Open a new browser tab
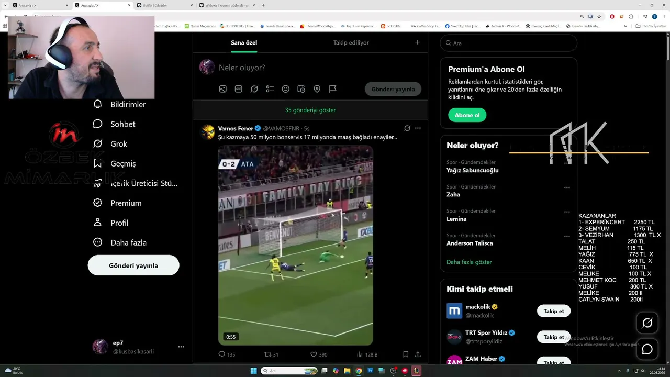The image size is (670, 377). [x=263, y=5]
